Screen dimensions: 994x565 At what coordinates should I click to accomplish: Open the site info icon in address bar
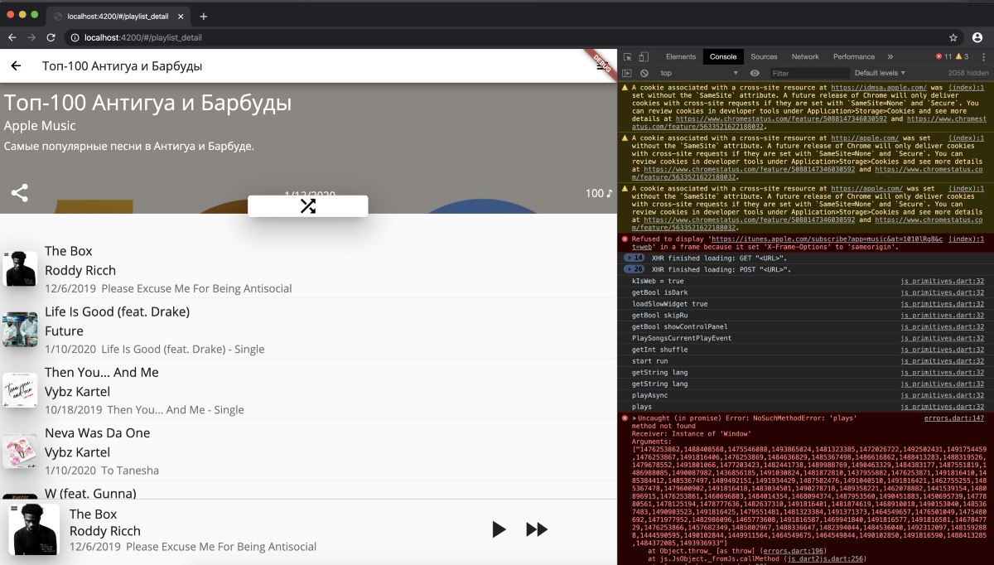pyautogui.click(x=75, y=37)
